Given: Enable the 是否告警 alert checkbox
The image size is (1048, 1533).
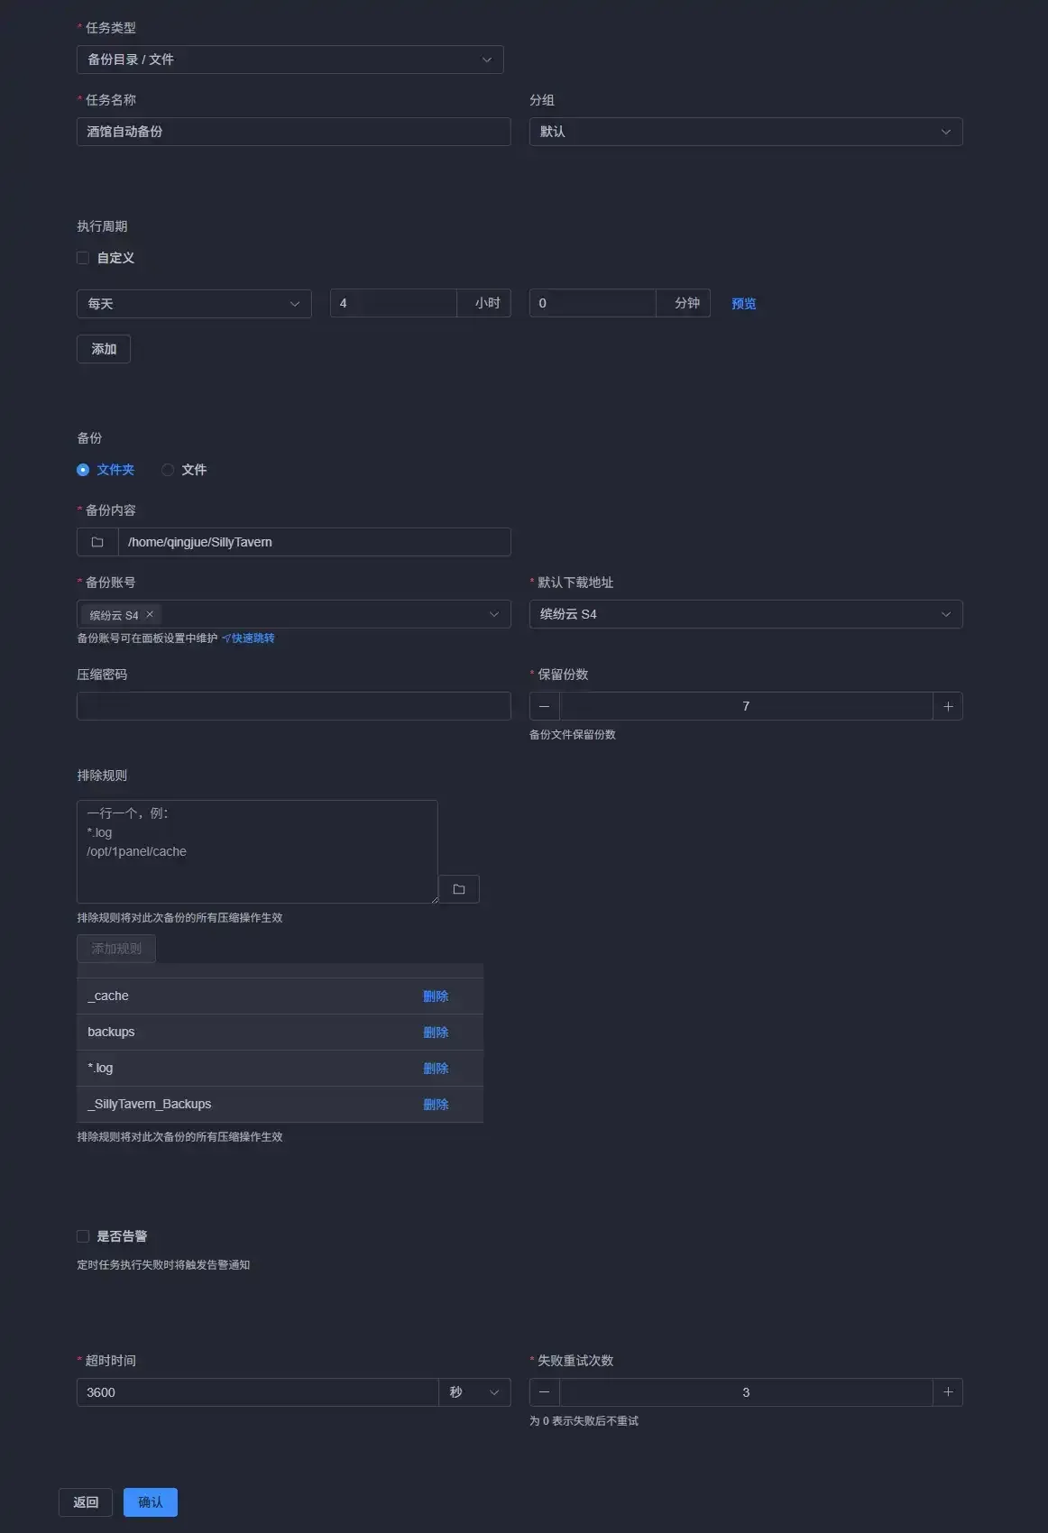Looking at the screenshot, I should pos(83,1236).
